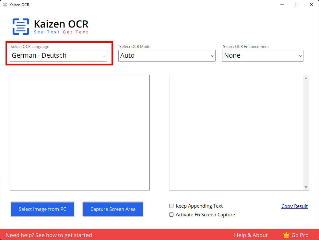Open the Select OCR Language dropdown
The width and height of the screenshot is (319, 240).
tap(58, 56)
